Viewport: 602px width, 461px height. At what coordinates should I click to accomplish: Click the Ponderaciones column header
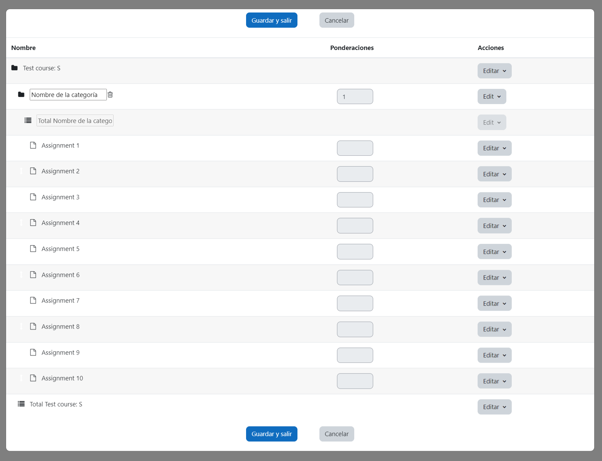pos(352,48)
